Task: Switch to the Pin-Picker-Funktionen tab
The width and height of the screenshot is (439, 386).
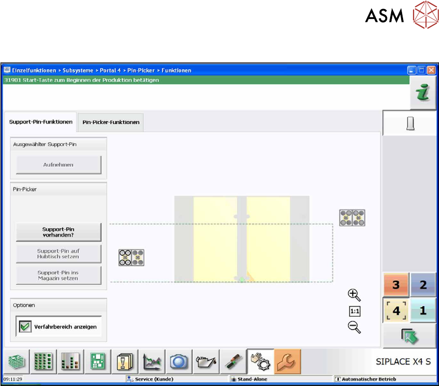Action: pos(111,122)
